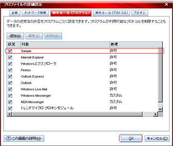The image size is (173, 146).
Task: Click カスタム in MSN Messenger row
Action: pos(116,102)
